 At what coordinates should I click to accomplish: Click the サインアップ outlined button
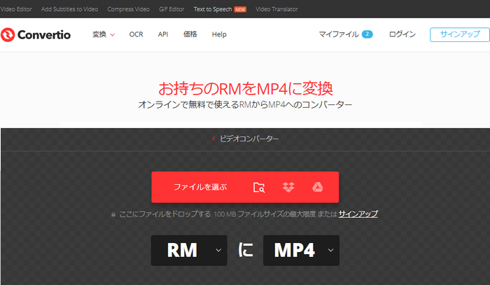[460, 34]
